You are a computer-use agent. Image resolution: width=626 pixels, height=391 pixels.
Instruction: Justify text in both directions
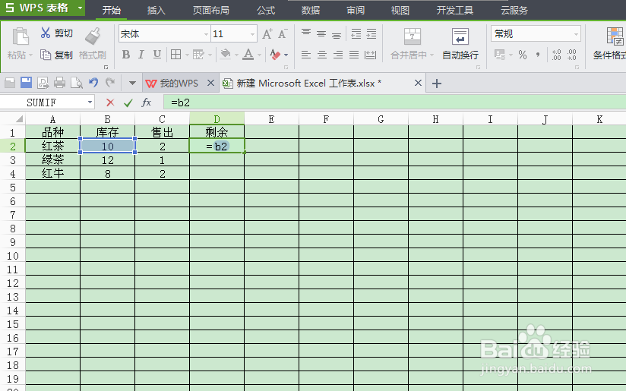click(x=354, y=55)
